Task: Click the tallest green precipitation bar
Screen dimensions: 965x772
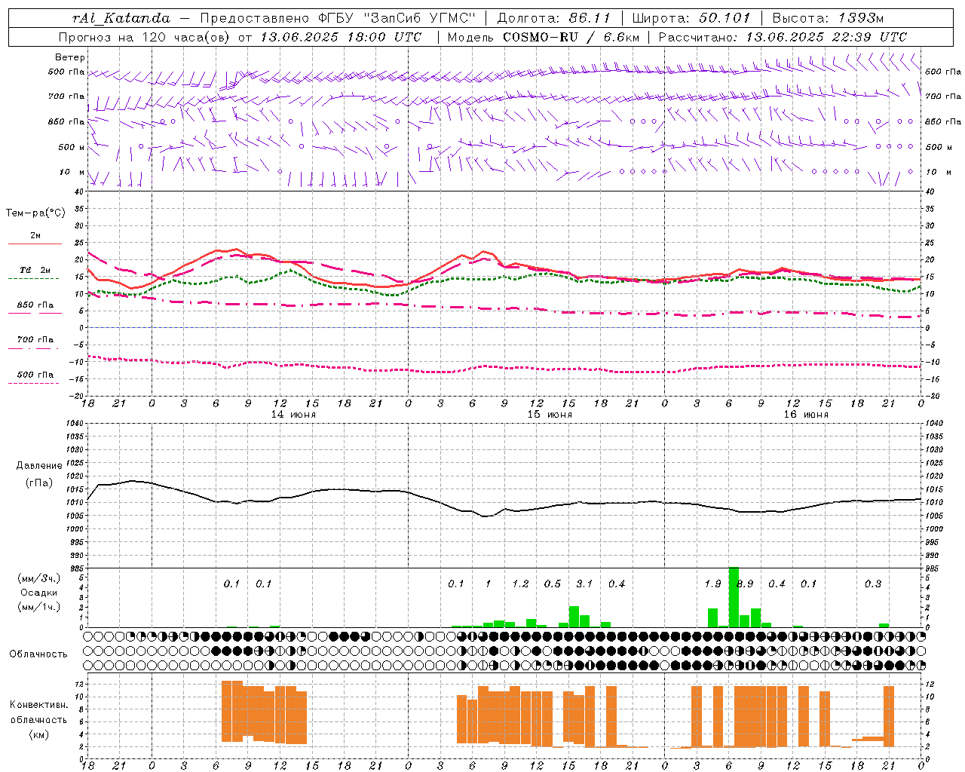Action: tap(734, 596)
